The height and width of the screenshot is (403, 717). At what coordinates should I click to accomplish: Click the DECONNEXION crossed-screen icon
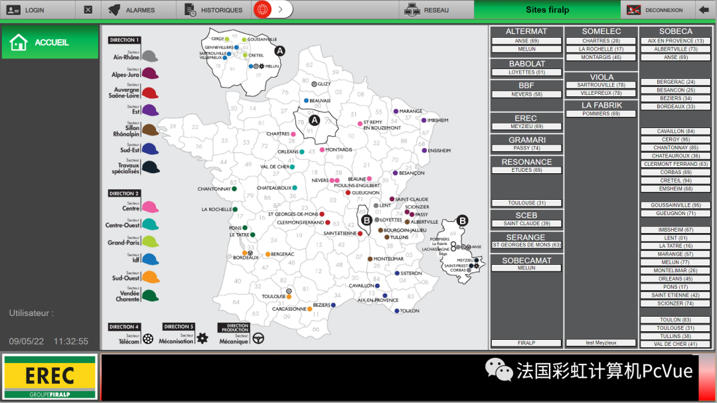(x=633, y=9)
